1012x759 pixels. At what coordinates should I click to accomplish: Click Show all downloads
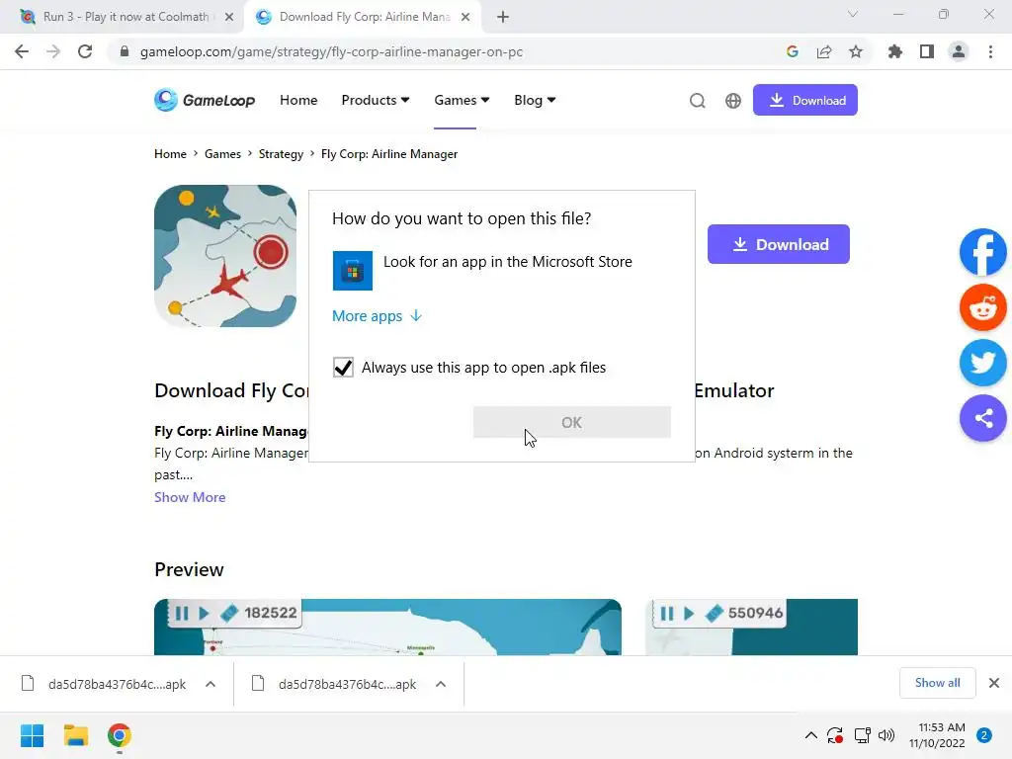point(937,683)
